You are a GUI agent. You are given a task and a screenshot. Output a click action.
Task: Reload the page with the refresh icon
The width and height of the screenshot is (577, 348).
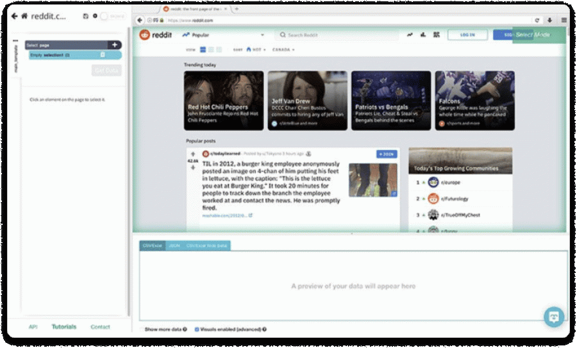pos(537,21)
